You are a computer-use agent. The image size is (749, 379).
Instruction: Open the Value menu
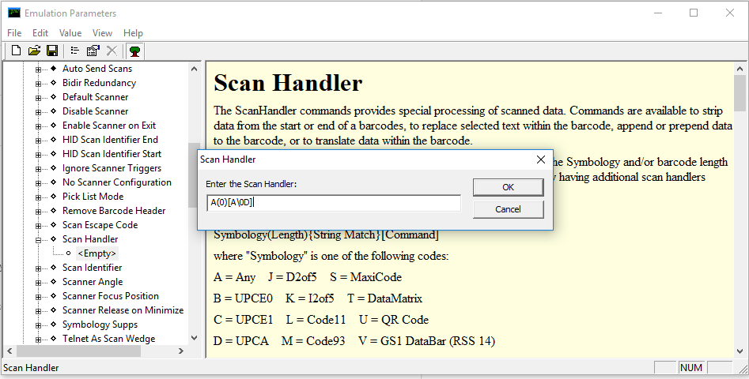point(70,33)
